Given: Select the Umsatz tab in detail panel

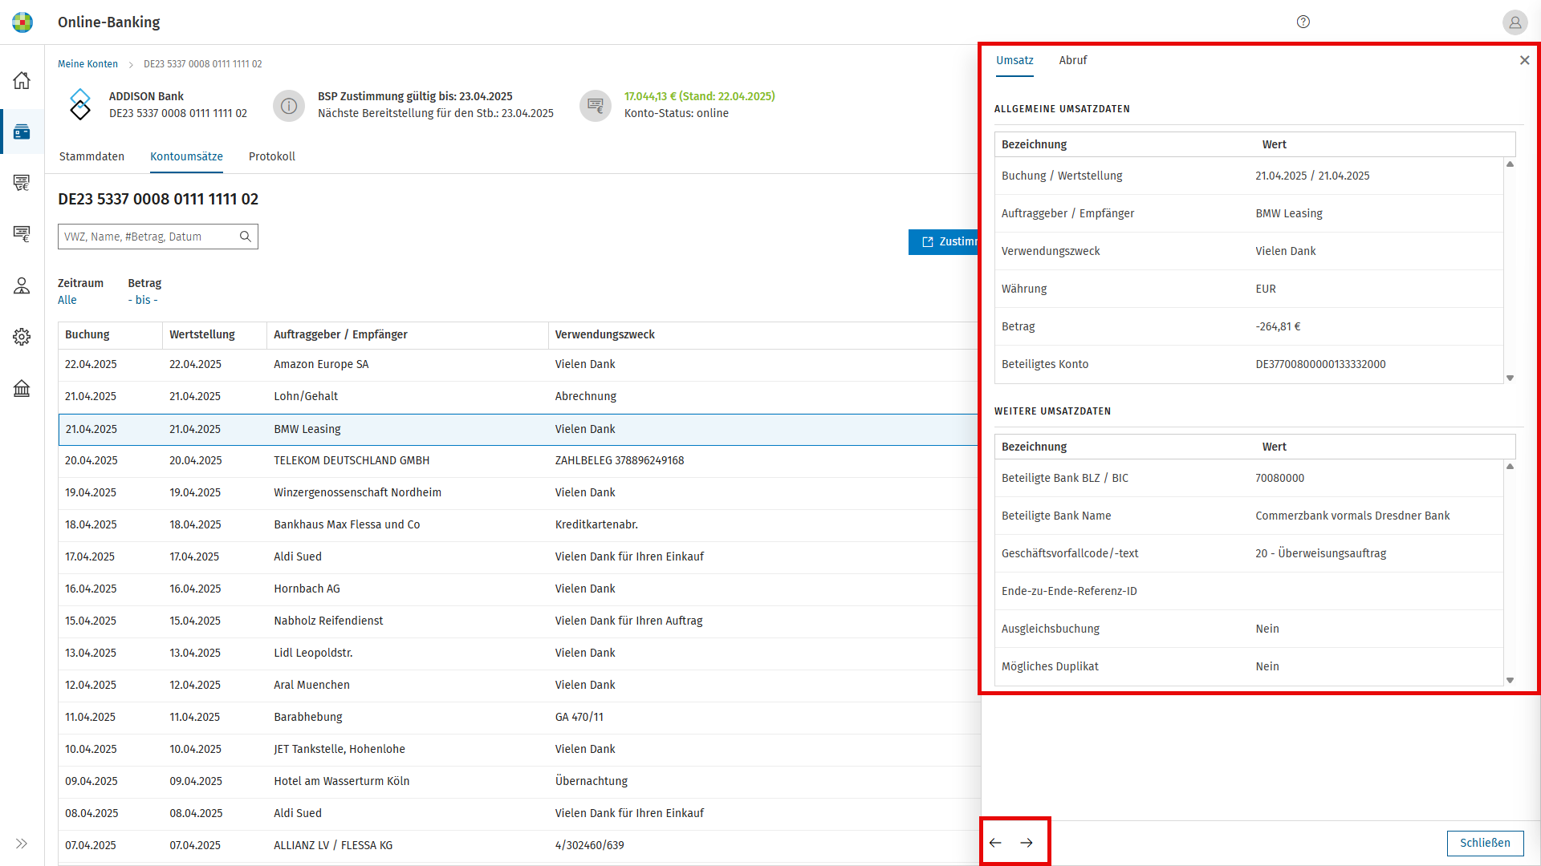Looking at the screenshot, I should click(1014, 60).
